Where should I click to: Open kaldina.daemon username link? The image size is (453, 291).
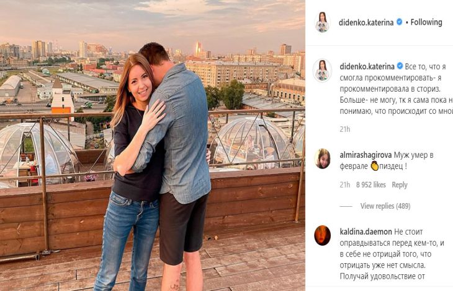pyautogui.click(x=366, y=232)
